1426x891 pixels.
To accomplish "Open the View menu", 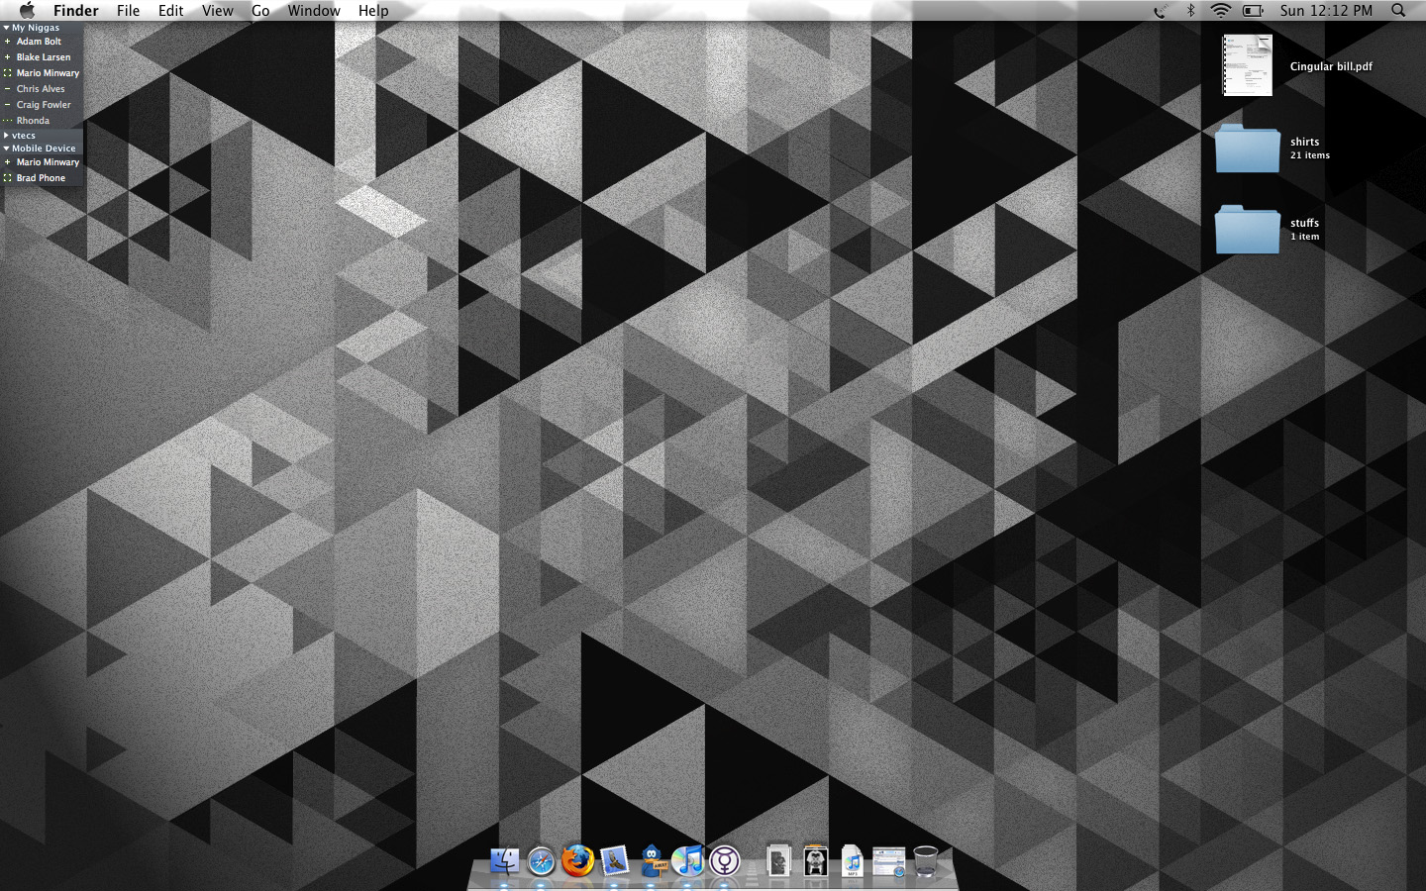I will [x=218, y=10].
